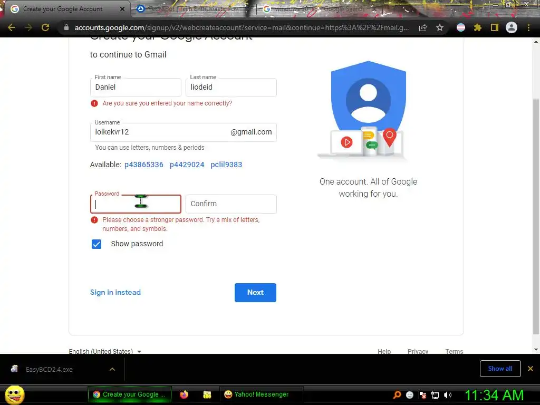Open the file explorer taskbar icon
This screenshot has height=405, width=540.
[207, 394]
